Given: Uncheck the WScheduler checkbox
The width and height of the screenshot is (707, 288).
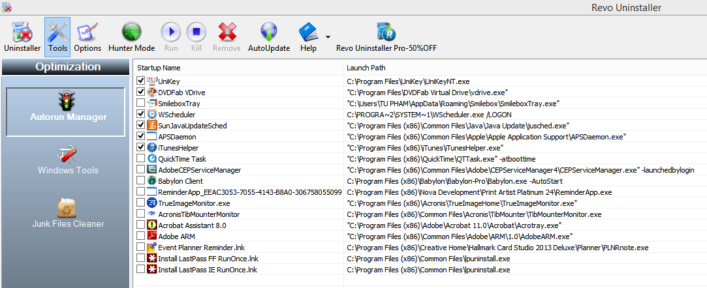Looking at the screenshot, I should coord(140,114).
